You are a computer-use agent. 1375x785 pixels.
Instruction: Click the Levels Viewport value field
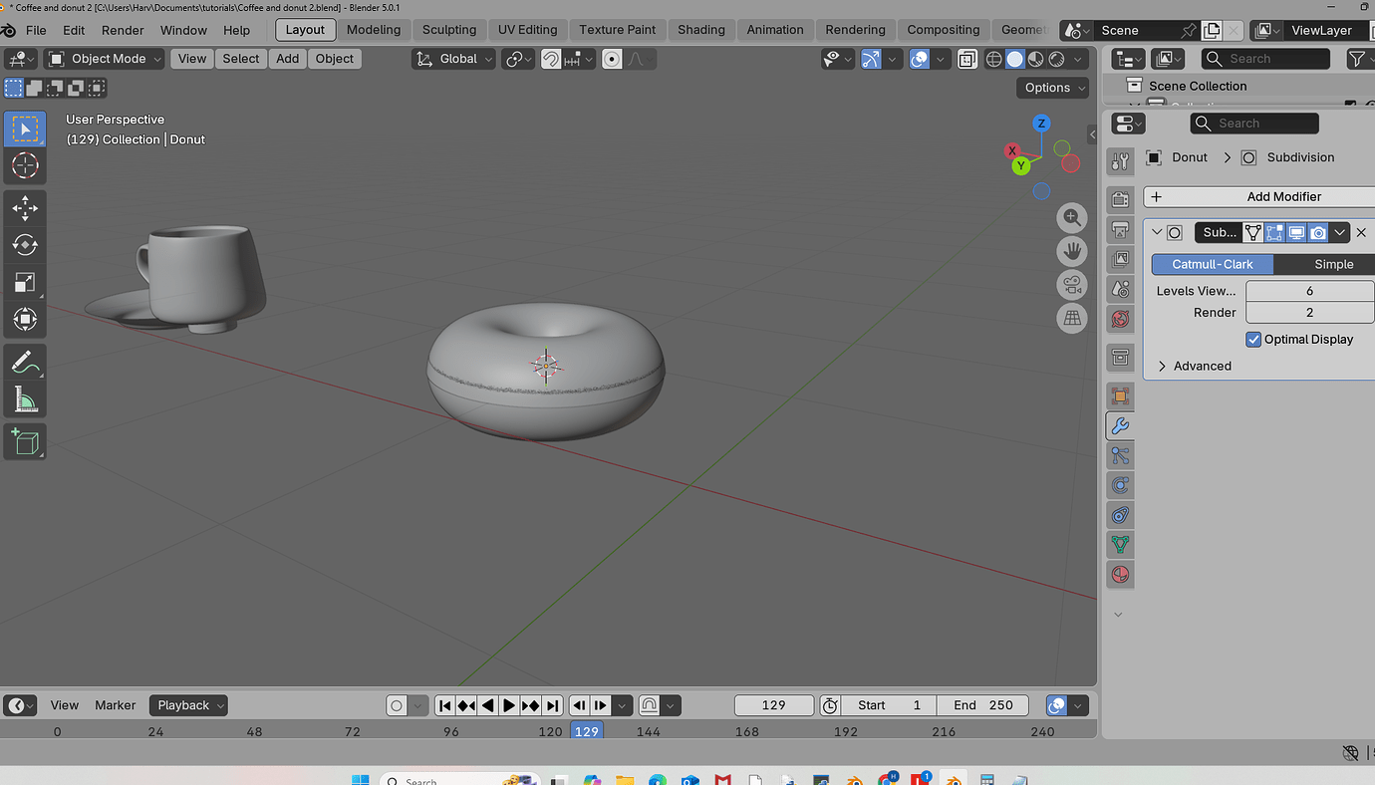(x=1309, y=291)
